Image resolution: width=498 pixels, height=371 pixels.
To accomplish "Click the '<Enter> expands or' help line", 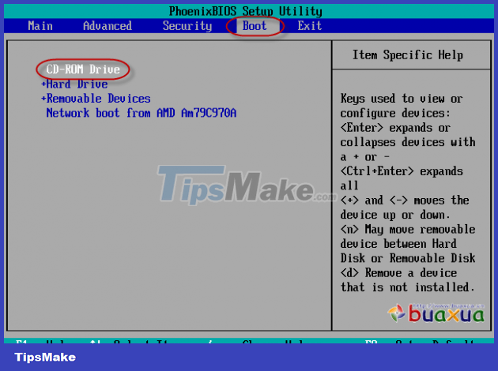I will tap(395, 128).
